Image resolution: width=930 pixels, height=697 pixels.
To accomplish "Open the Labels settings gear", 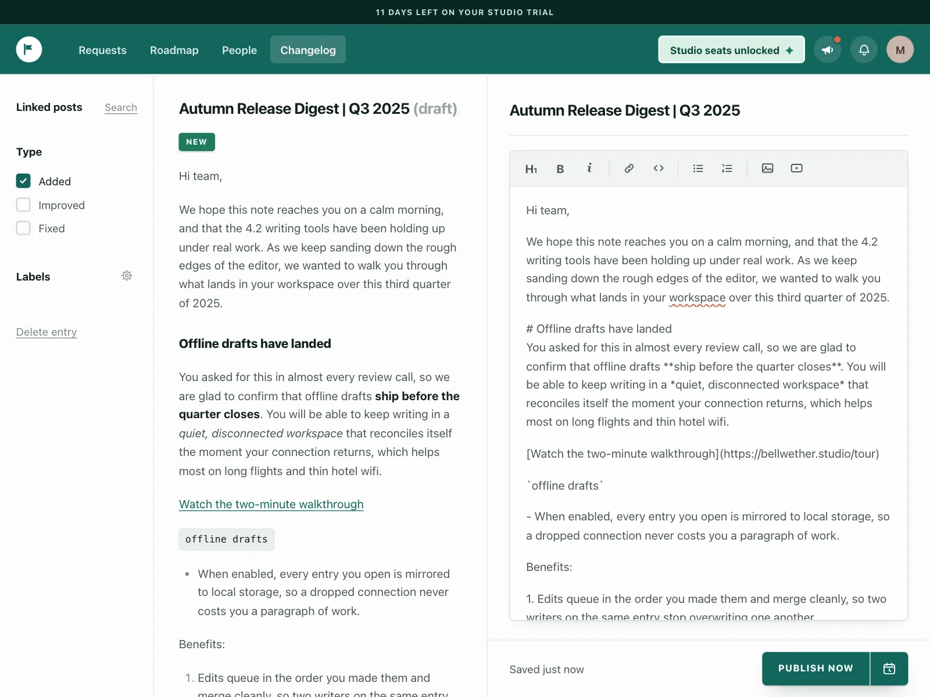I will 127,276.
